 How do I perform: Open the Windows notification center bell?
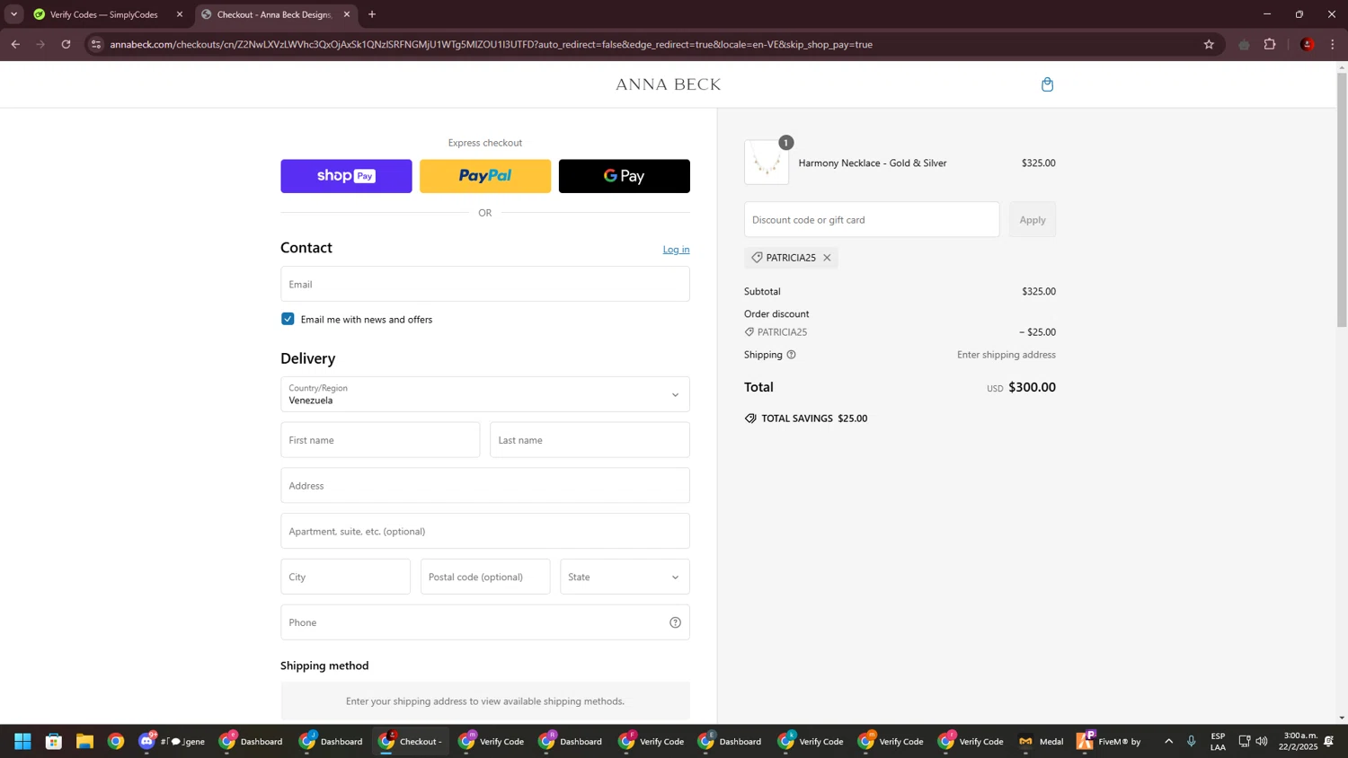1329,741
